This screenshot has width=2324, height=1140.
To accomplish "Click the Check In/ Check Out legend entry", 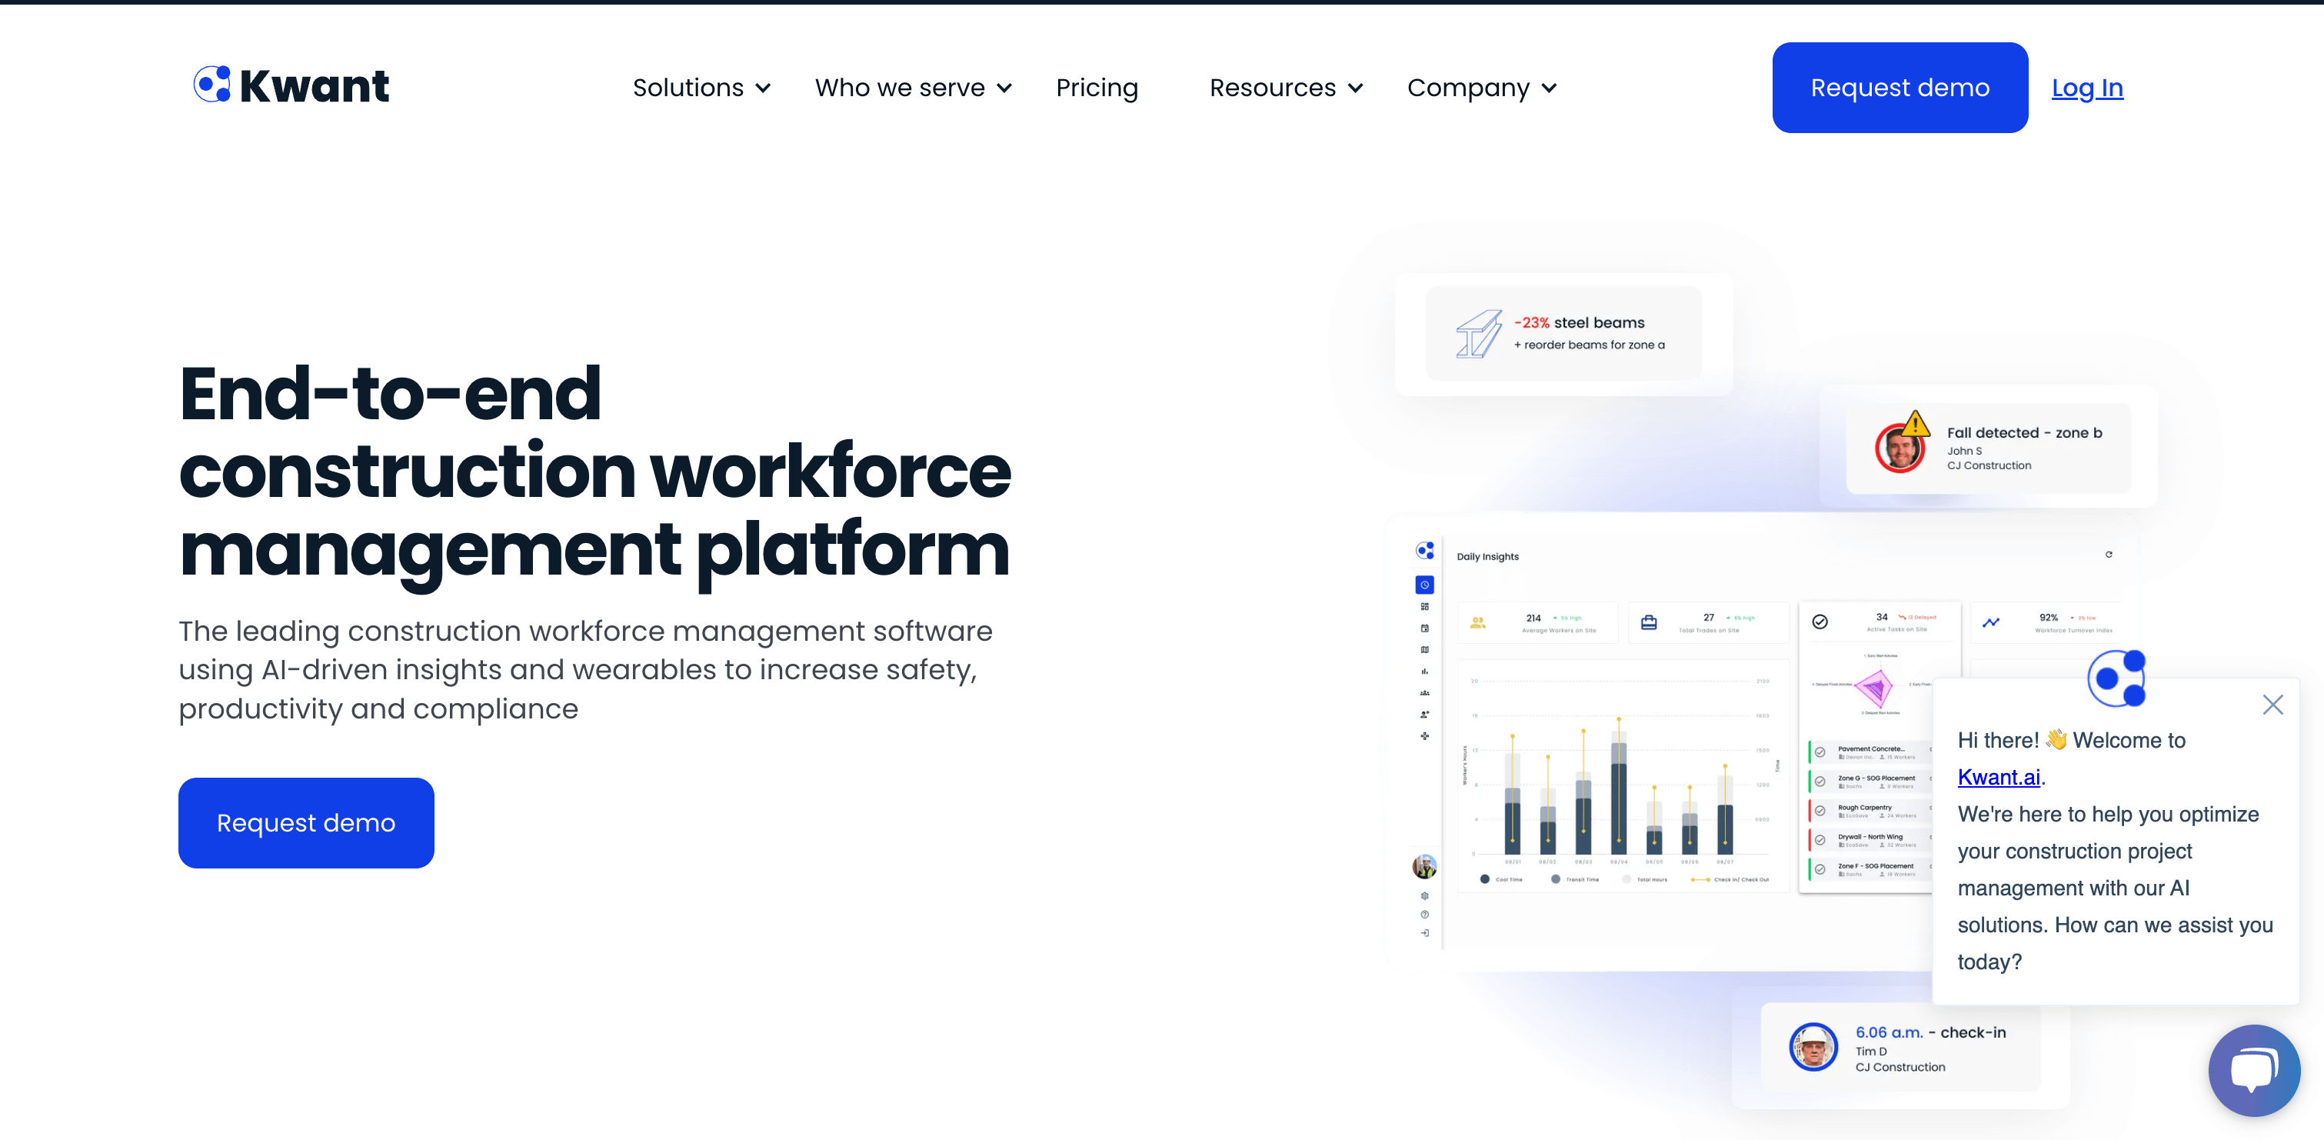I will [1730, 879].
